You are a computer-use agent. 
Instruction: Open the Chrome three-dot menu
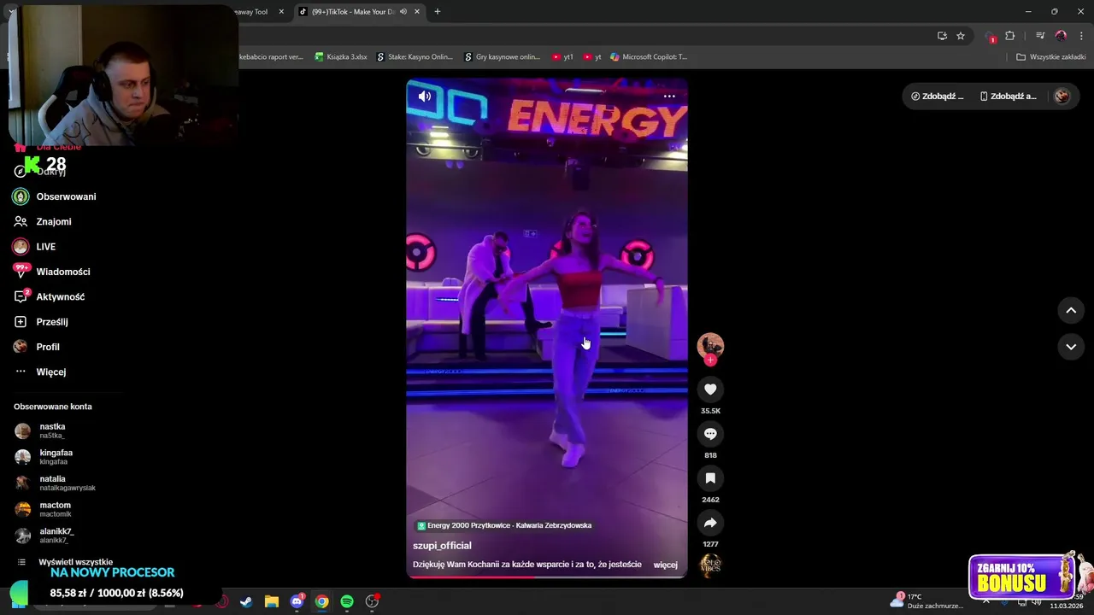1081,36
